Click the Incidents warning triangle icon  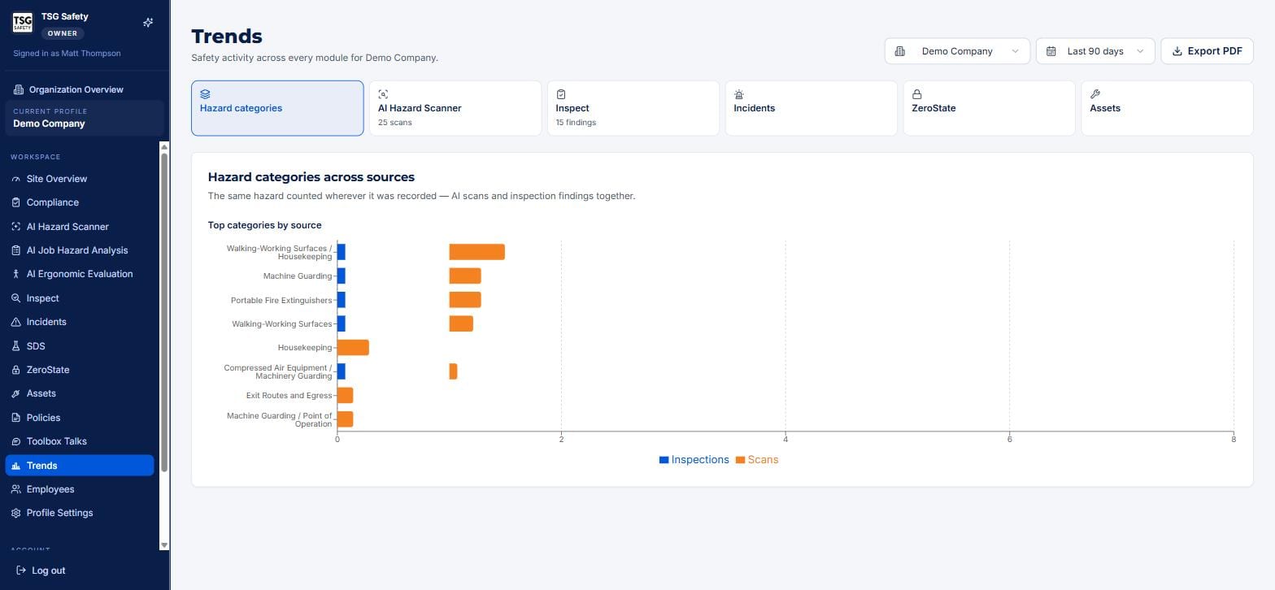(15, 322)
